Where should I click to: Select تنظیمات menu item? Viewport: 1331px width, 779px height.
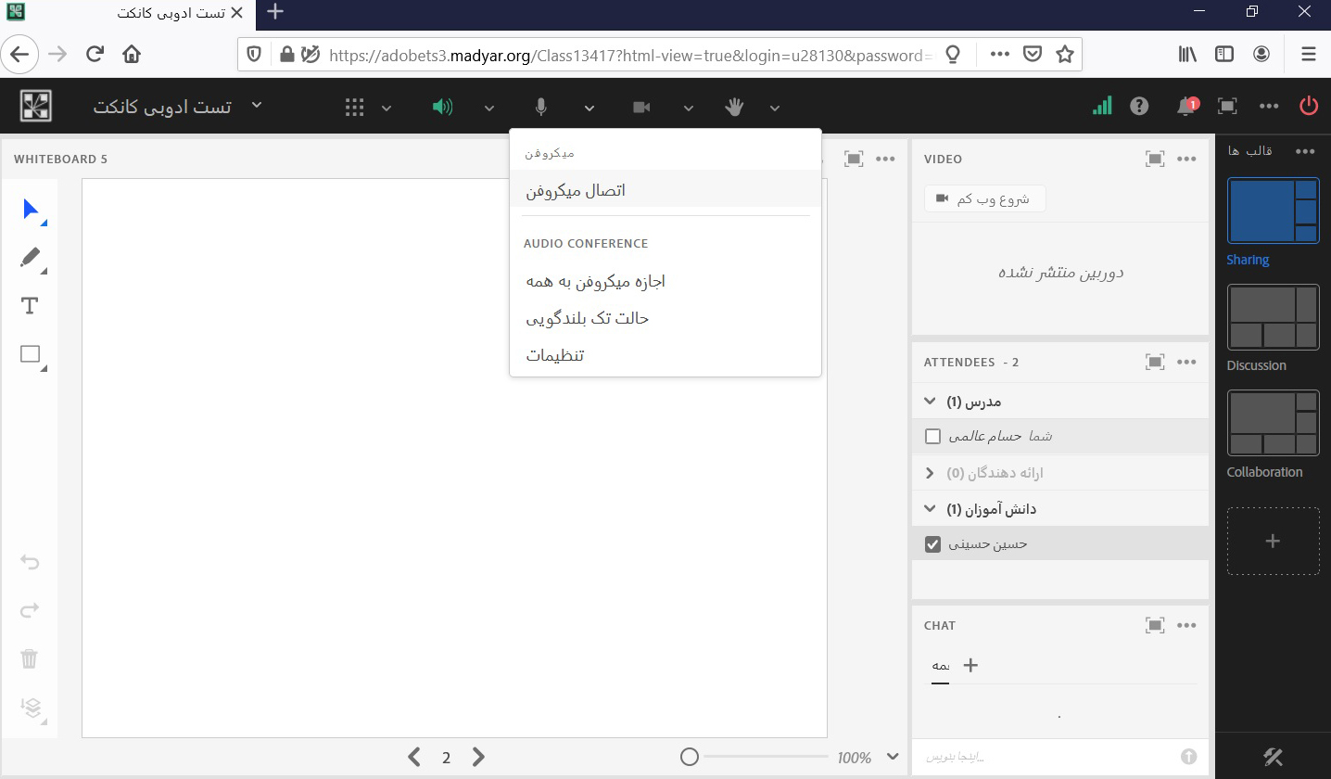click(x=665, y=355)
